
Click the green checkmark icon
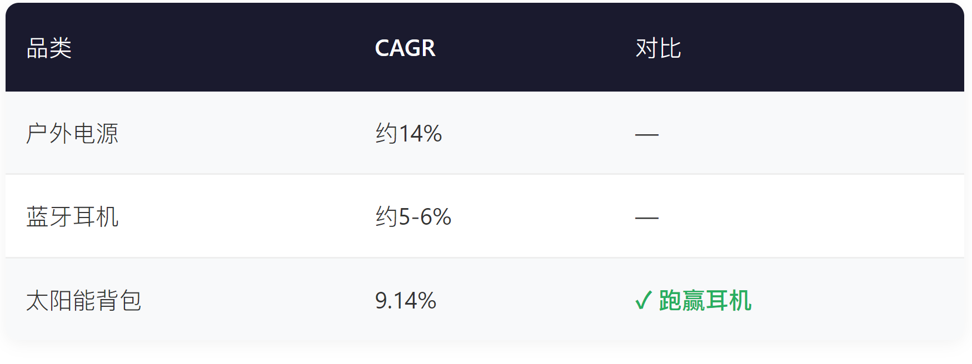[x=643, y=301]
